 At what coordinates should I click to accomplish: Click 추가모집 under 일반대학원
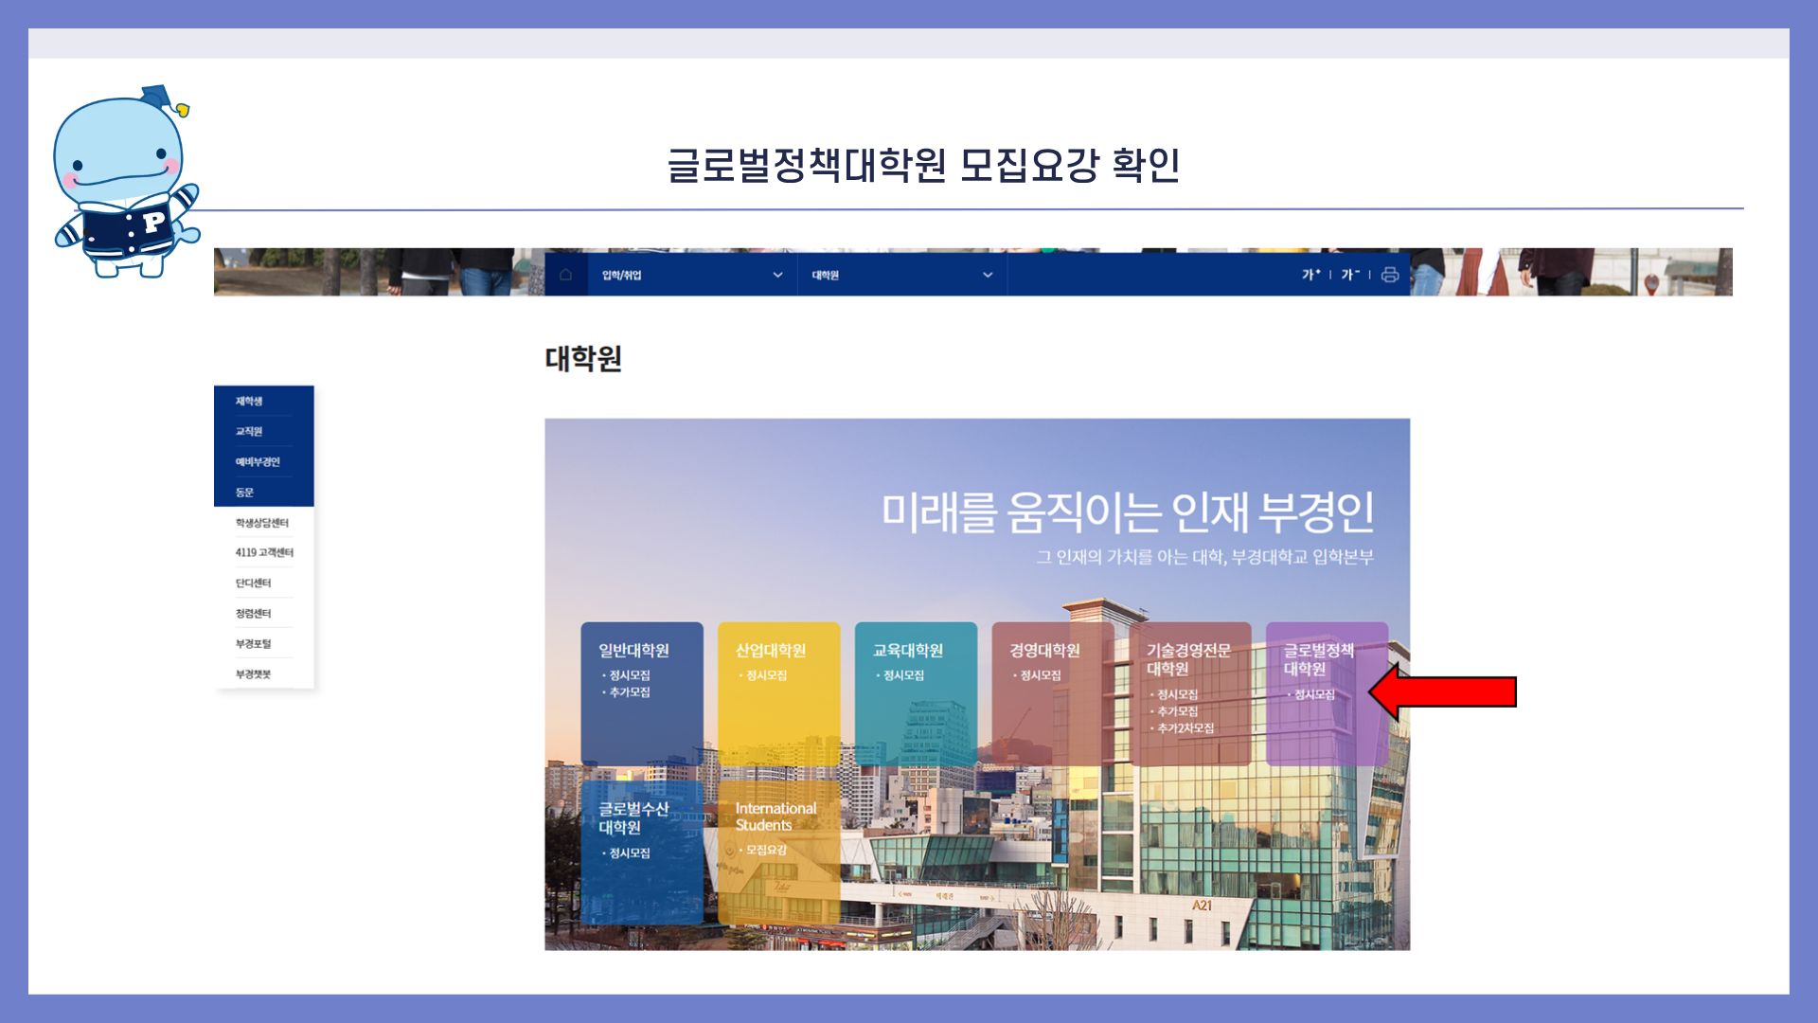[629, 692]
